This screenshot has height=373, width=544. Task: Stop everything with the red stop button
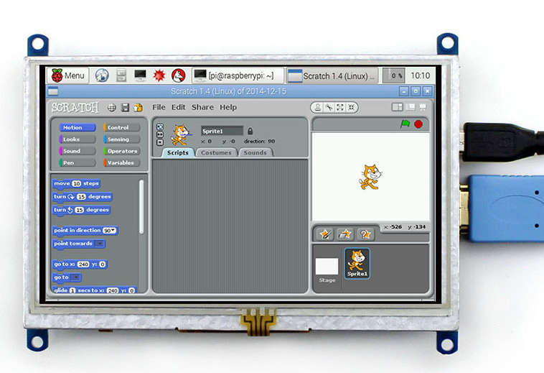[x=418, y=124]
